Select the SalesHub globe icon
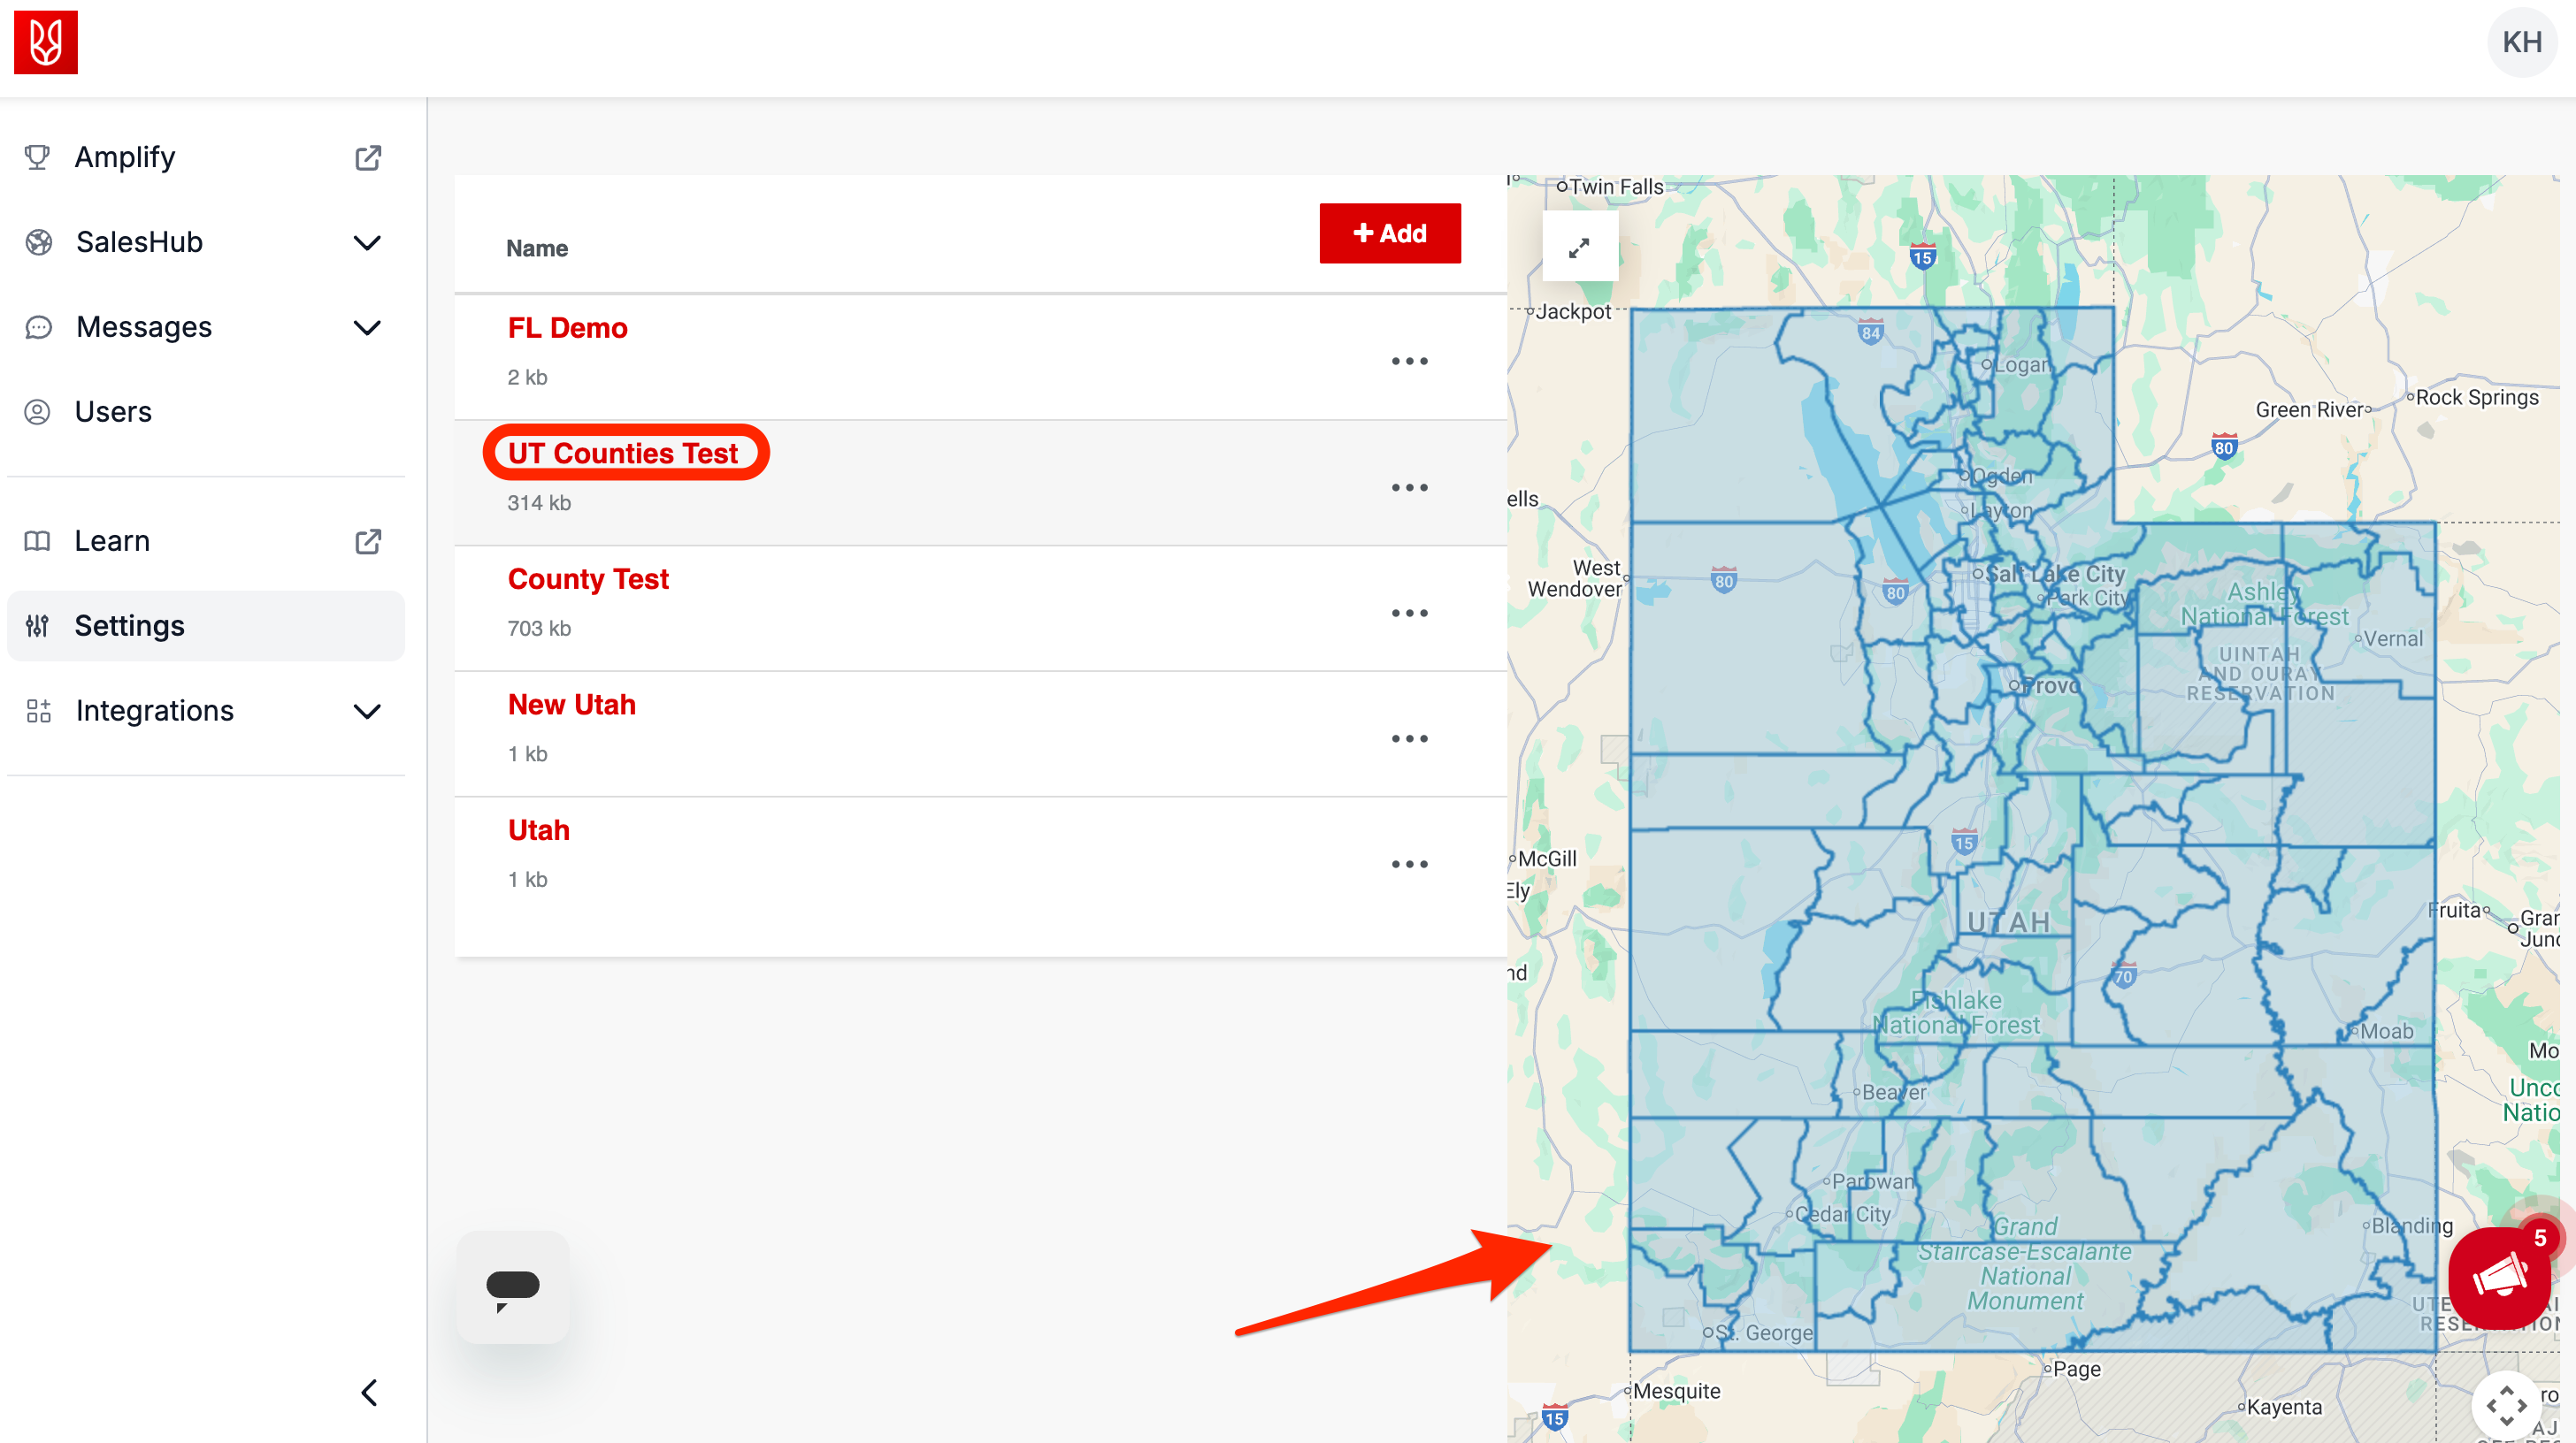 (37, 242)
